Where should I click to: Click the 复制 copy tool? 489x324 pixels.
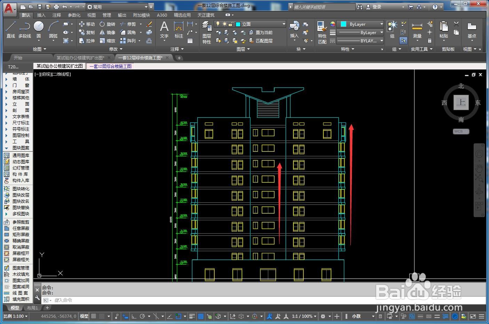coord(87,32)
